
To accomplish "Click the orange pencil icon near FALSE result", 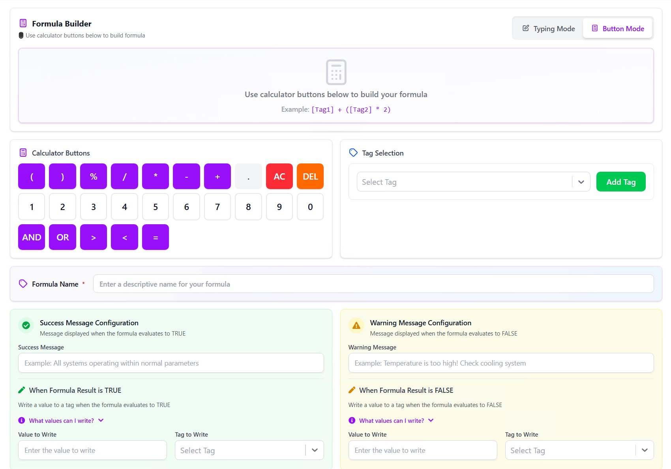I will coord(352,390).
